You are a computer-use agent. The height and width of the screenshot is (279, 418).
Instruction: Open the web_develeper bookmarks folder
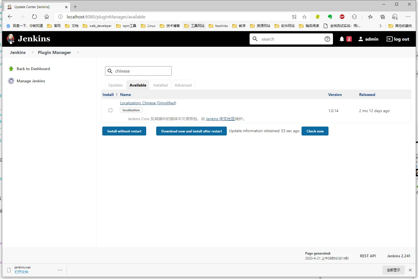tap(97, 26)
